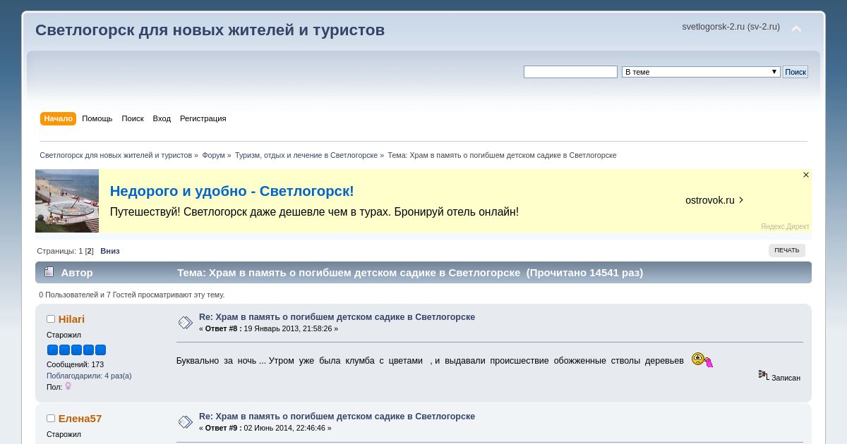
Task: Collapse the header with the upshrink arrow
Action: (796, 30)
